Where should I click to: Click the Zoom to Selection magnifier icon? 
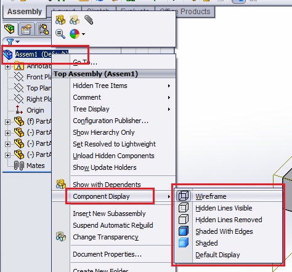60,34
